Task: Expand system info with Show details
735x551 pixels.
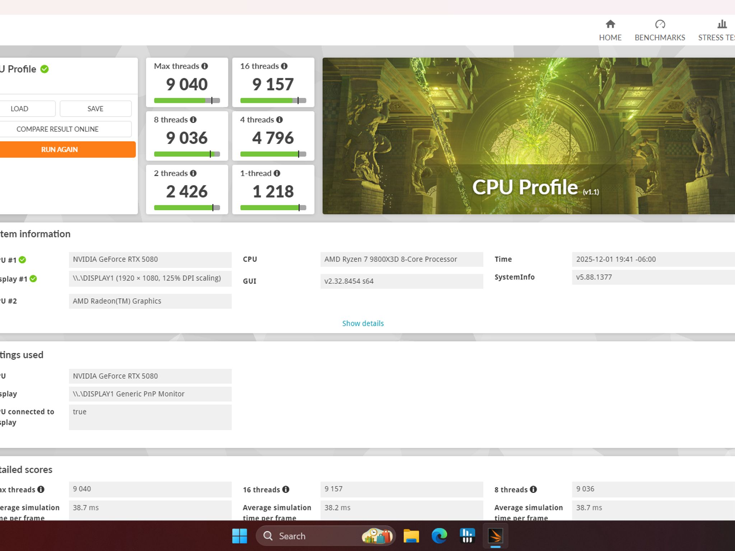Action: tap(363, 323)
